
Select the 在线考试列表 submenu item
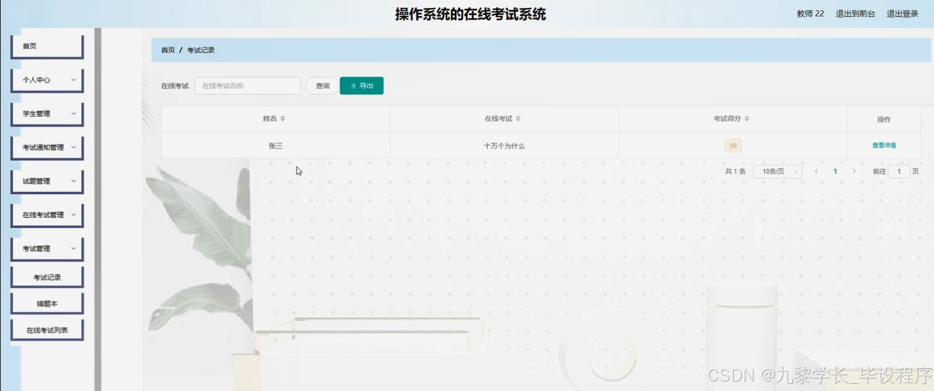click(x=47, y=330)
